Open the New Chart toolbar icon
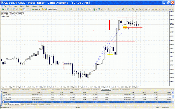Image resolution: width=175 pixels, height=109 pixels. point(3,9)
